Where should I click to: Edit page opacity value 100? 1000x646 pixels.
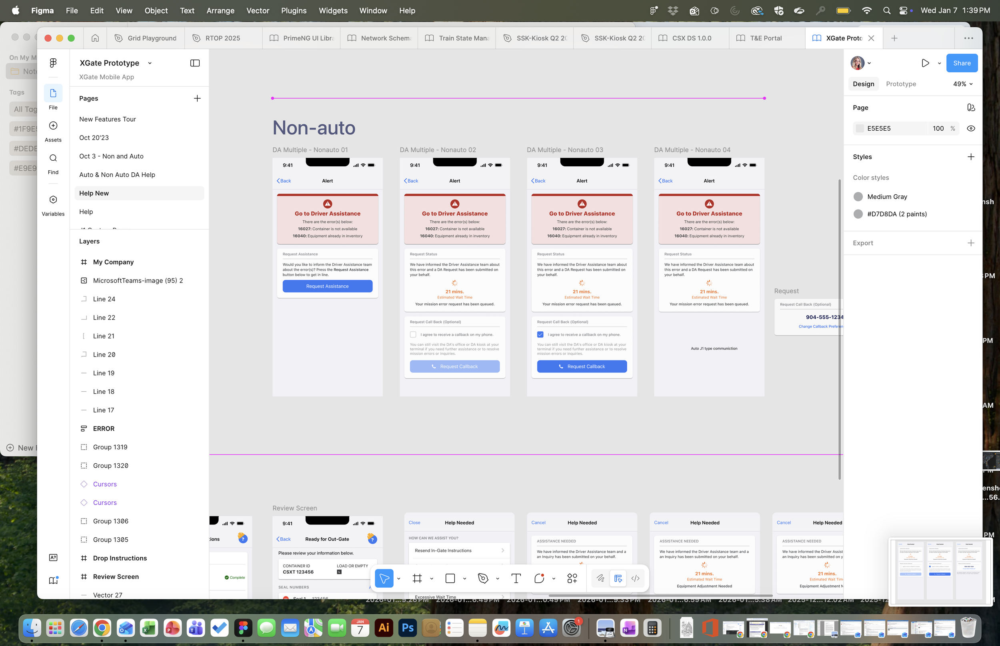click(x=938, y=128)
